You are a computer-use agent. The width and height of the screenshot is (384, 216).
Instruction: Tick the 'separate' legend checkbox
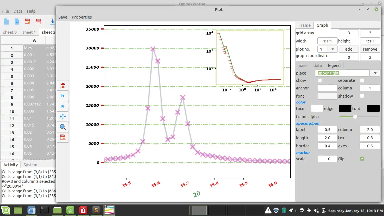pos(362,80)
